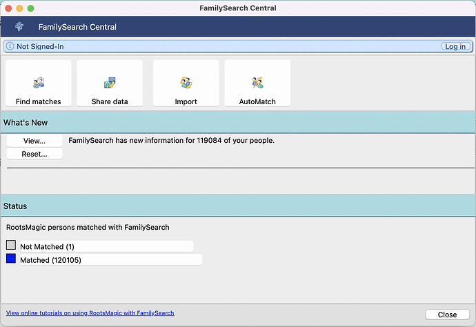This screenshot has height=327, width=476.
Task: Select the Matched (120105) entry
Action: pyautogui.click(x=111, y=260)
